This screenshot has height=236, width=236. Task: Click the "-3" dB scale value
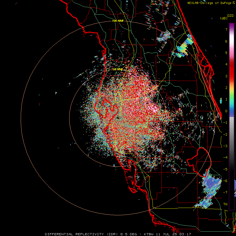pos(225,146)
